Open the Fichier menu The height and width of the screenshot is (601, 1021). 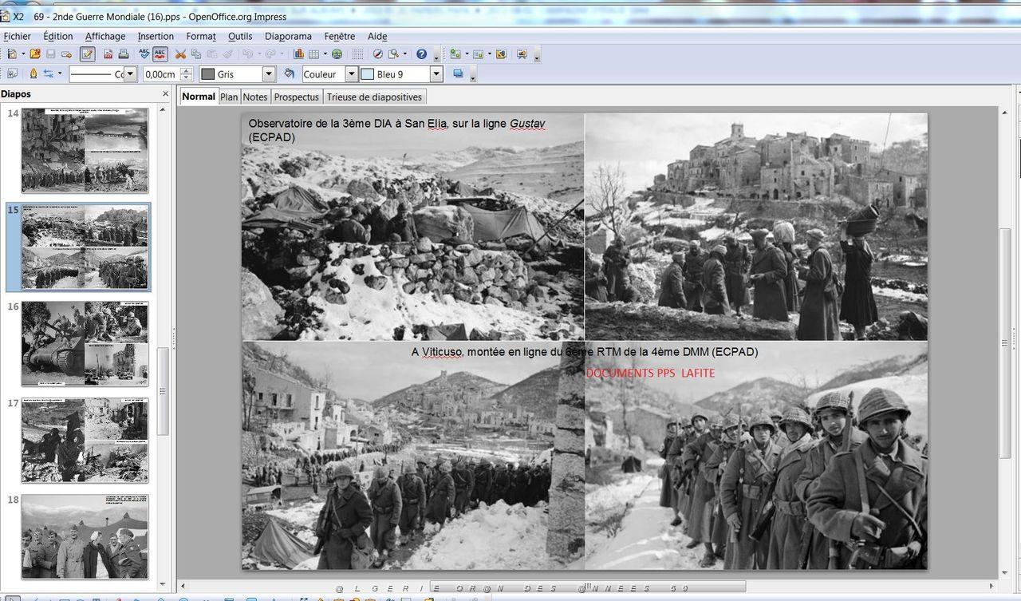(17, 36)
